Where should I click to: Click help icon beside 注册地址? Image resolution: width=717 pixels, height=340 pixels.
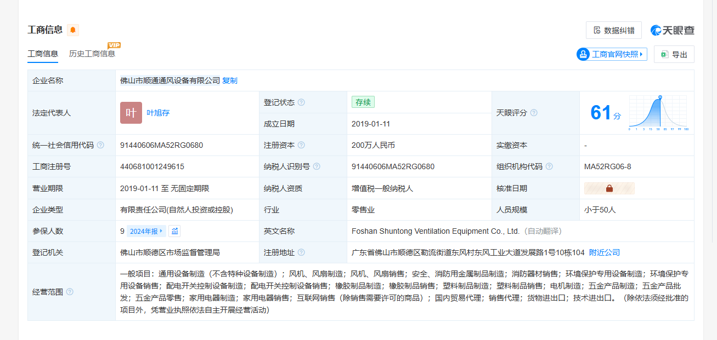(x=301, y=252)
